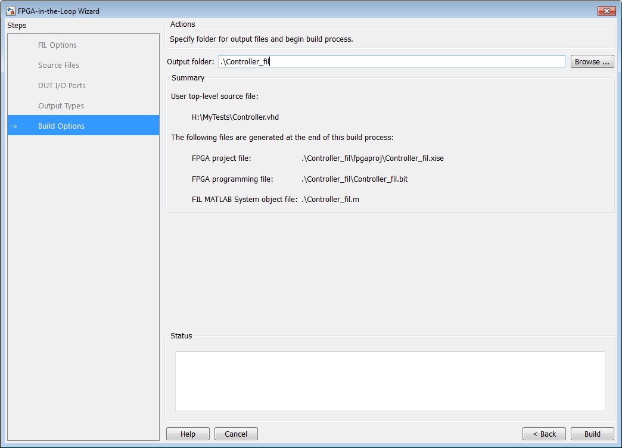Go back to the previous wizard step
Screen dimensions: 622x448
coord(544,434)
